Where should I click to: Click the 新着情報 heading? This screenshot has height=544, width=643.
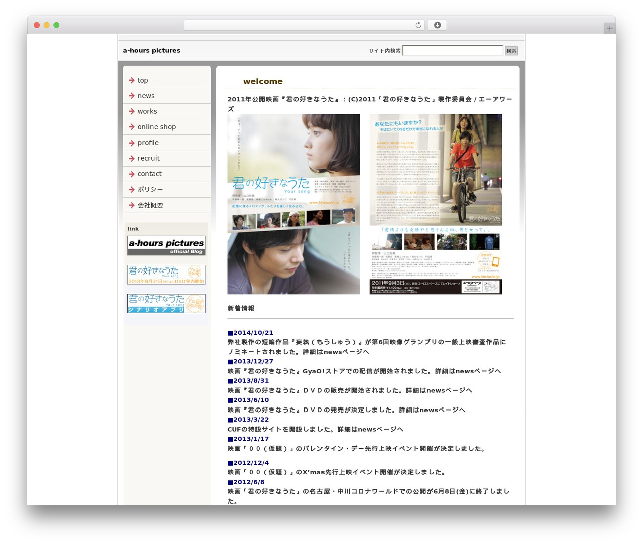tap(241, 308)
